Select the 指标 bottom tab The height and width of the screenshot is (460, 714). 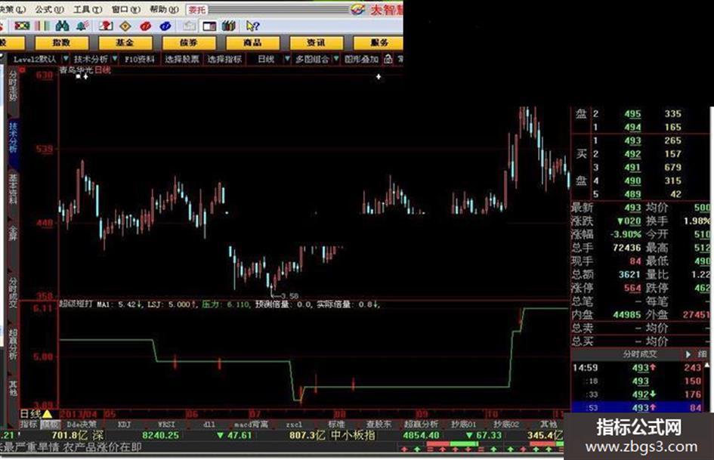[x=28, y=424]
